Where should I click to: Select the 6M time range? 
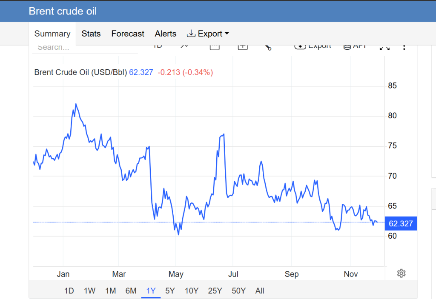click(x=131, y=290)
